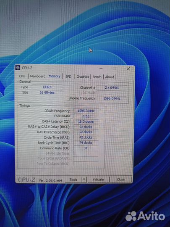The height and width of the screenshot is (227, 170).
Task: Switch to the Graphics tab
Action: point(83,77)
